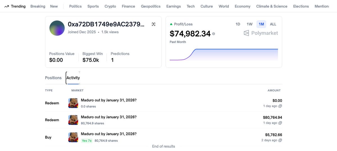Image resolution: width=337 pixels, height=151 pixels.
Task: Click the gradient profile avatar
Action: [57, 28]
